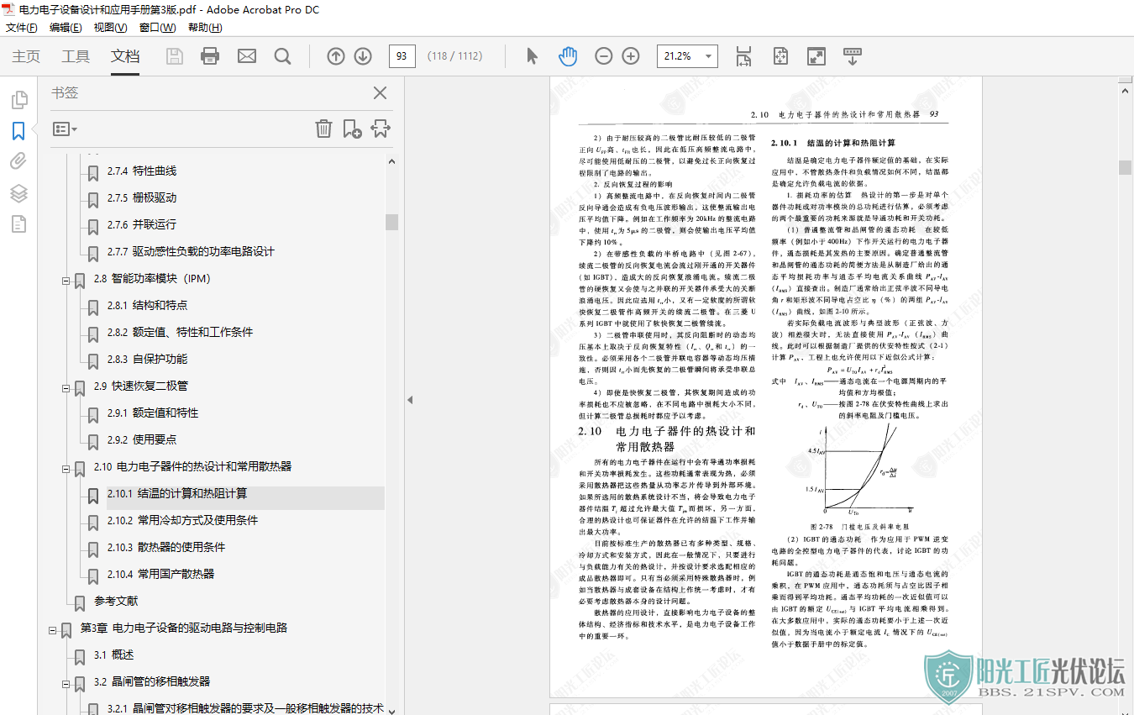Collapse the navigation pane arrow
This screenshot has width=1134, height=715.
point(410,400)
